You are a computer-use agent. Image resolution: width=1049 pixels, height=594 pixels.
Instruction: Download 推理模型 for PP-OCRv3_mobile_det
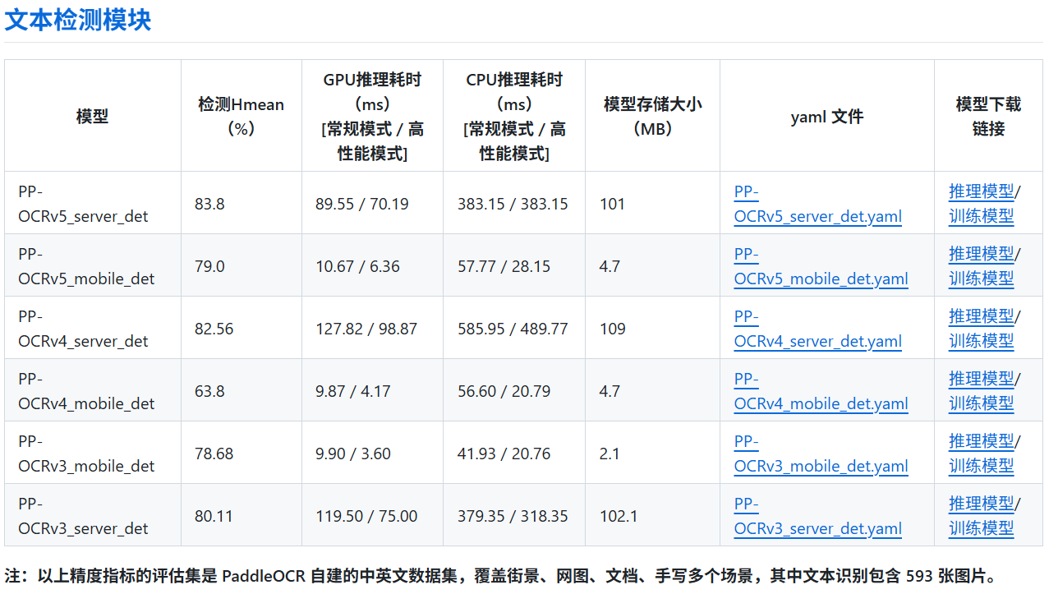coord(981,441)
